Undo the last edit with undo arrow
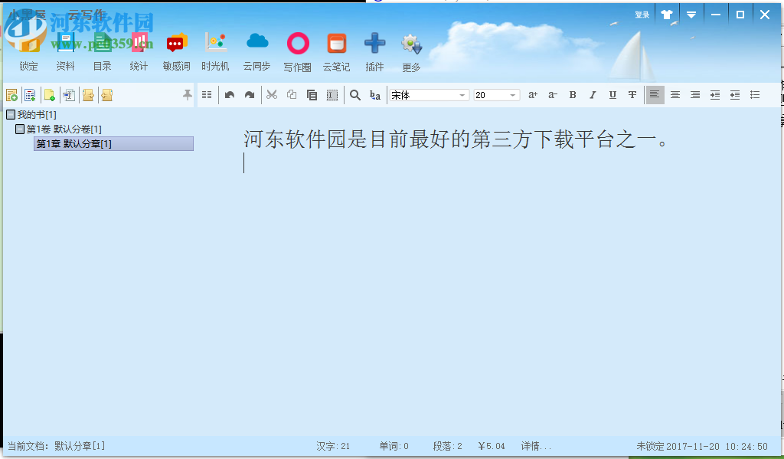The height and width of the screenshot is (459, 784). coord(230,94)
